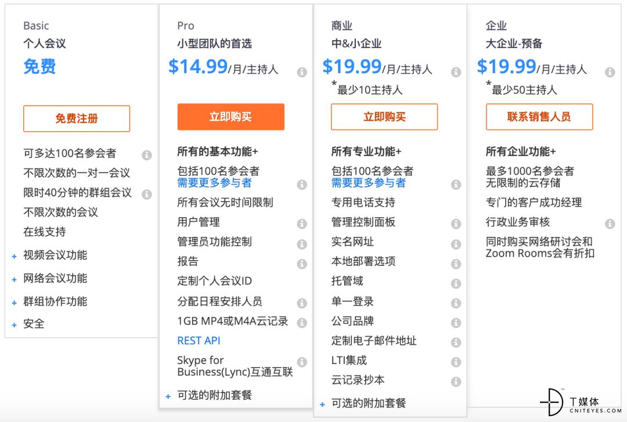Click the 中&小企业 subtitle
The image size is (627, 422).
pyautogui.click(x=356, y=44)
